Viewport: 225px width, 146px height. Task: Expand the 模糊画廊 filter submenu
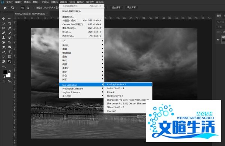[x=81, y=53]
